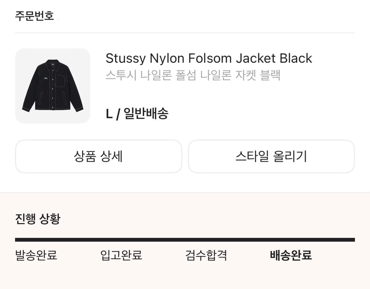Click the divider line below 주문번호

pyautogui.click(x=185, y=32)
